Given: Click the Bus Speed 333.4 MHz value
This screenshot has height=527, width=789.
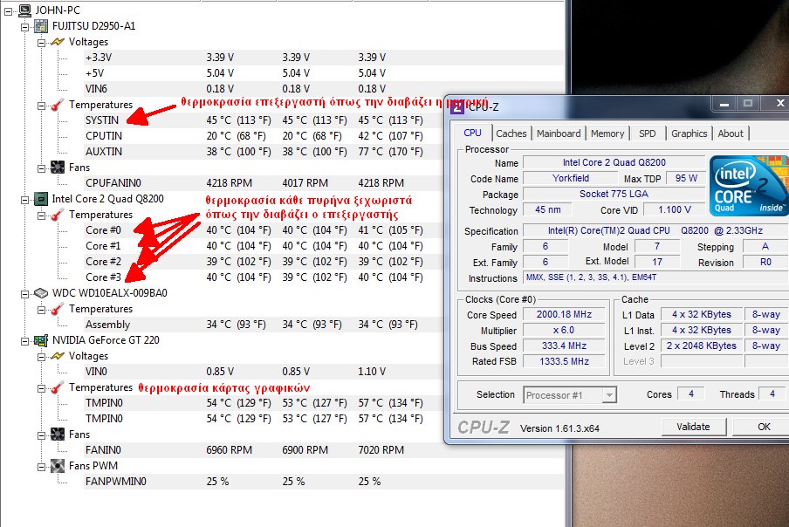Looking at the screenshot, I should tap(564, 346).
